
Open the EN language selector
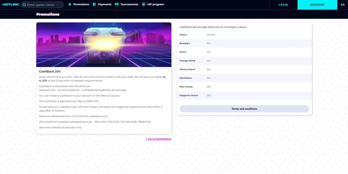(x=342, y=5)
